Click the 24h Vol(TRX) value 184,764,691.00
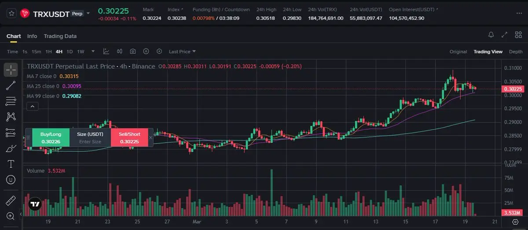This screenshot has height=230, width=528. click(326, 18)
